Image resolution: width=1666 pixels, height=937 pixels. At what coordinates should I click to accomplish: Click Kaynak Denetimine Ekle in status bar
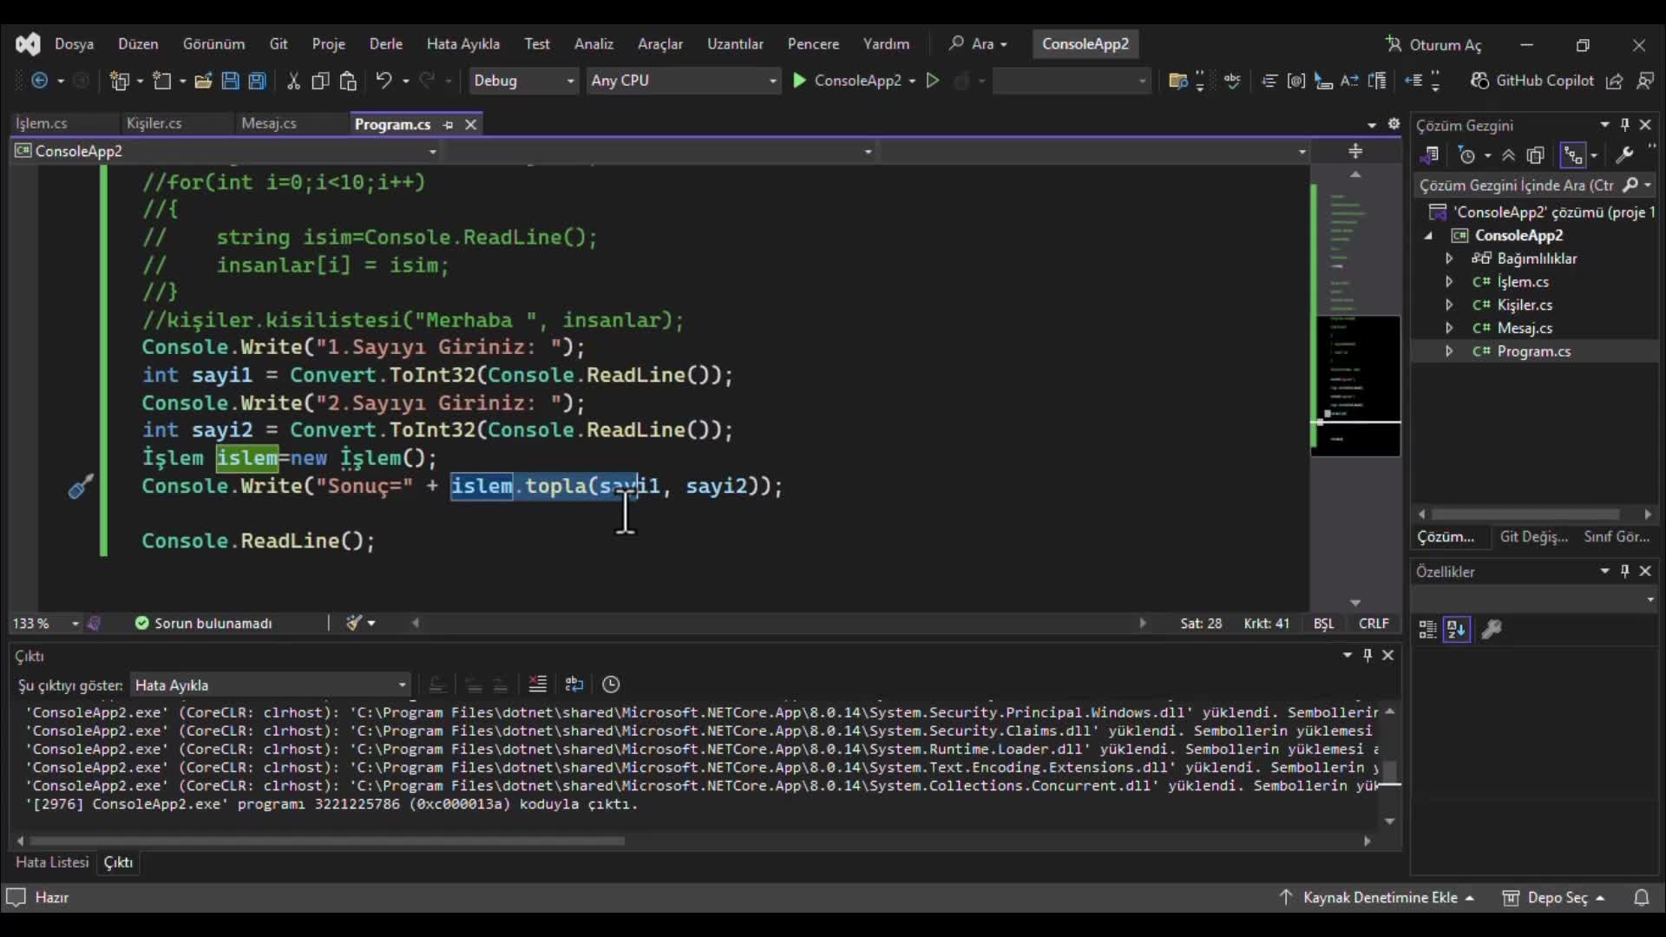(1378, 898)
